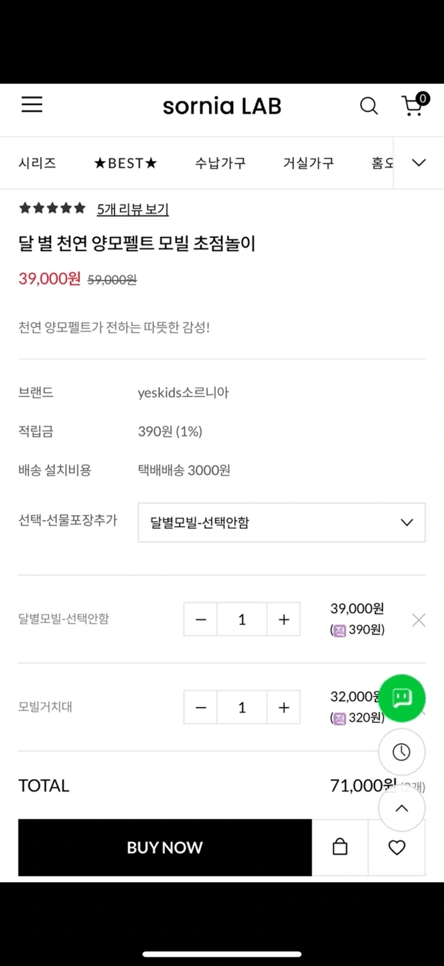Add item to shopping bag
444x966 pixels.
click(340, 847)
